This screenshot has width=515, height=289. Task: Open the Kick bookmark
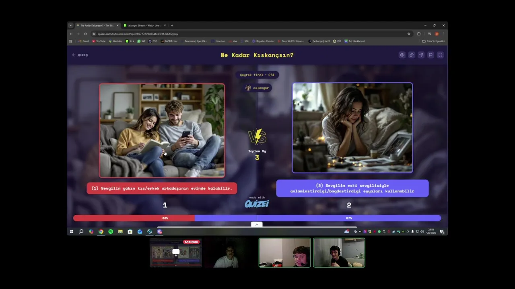point(130,41)
